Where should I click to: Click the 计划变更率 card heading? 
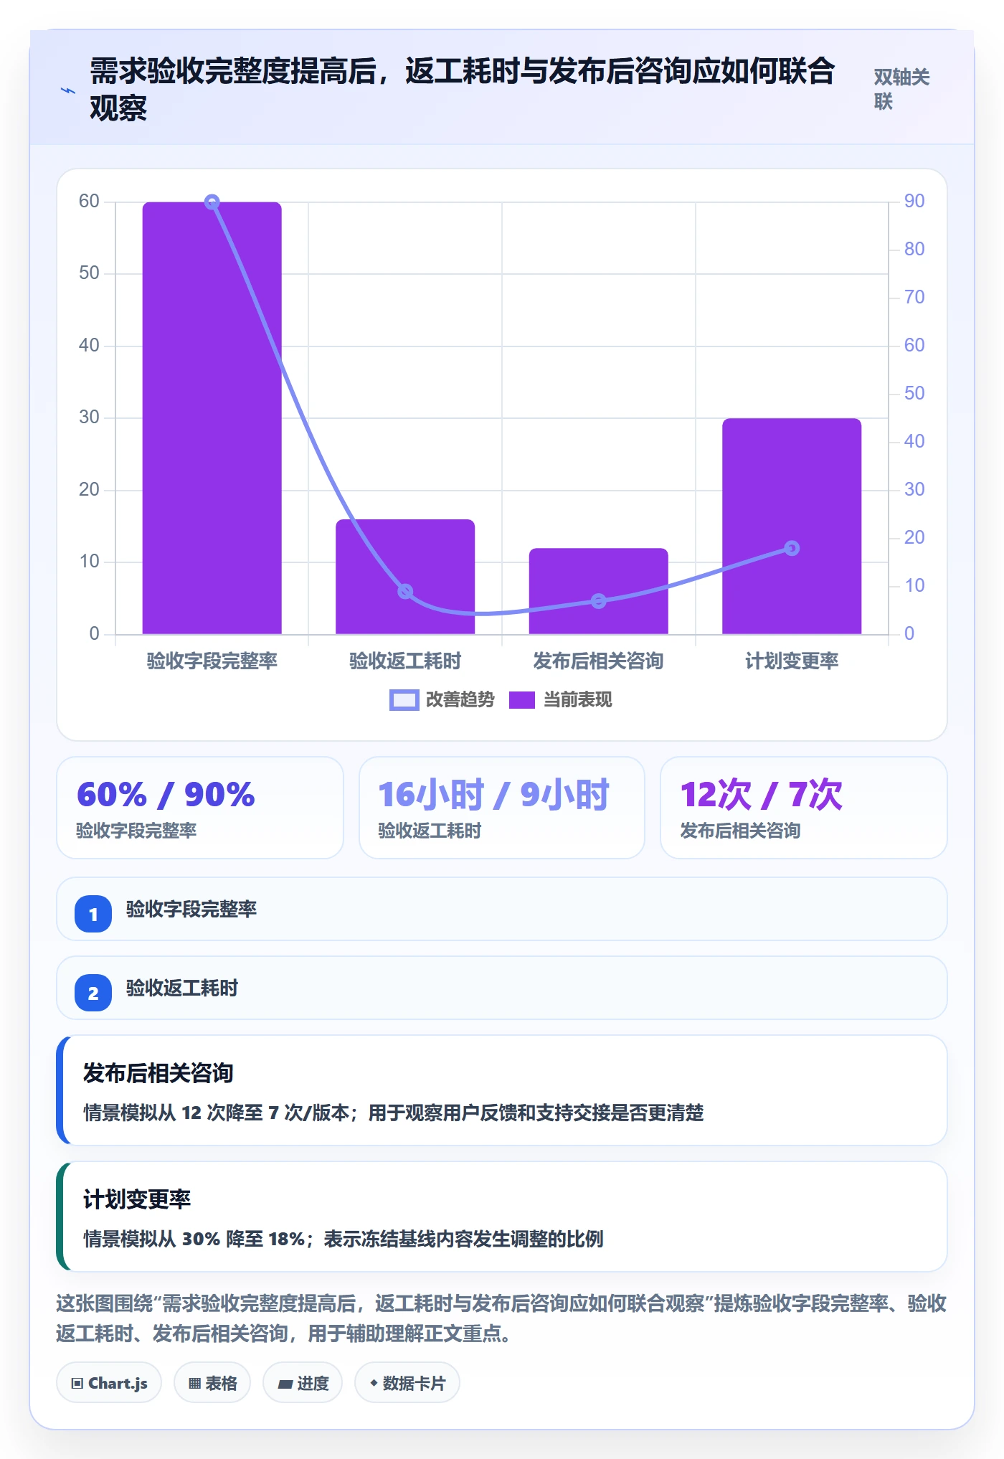click(x=137, y=1199)
